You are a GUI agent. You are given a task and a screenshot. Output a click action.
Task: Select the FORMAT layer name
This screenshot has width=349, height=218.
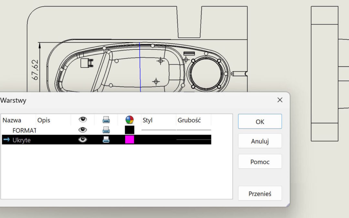24,130
